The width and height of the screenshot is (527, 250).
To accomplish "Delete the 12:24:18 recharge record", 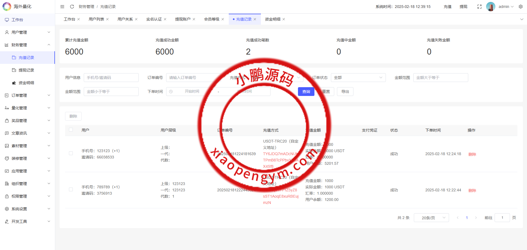I will click(x=472, y=154).
